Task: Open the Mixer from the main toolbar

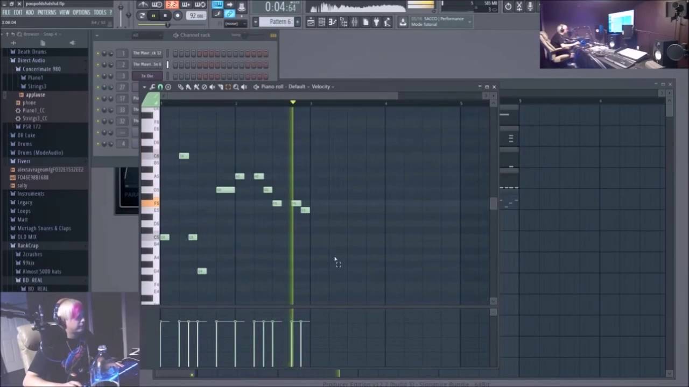Action: point(354,21)
